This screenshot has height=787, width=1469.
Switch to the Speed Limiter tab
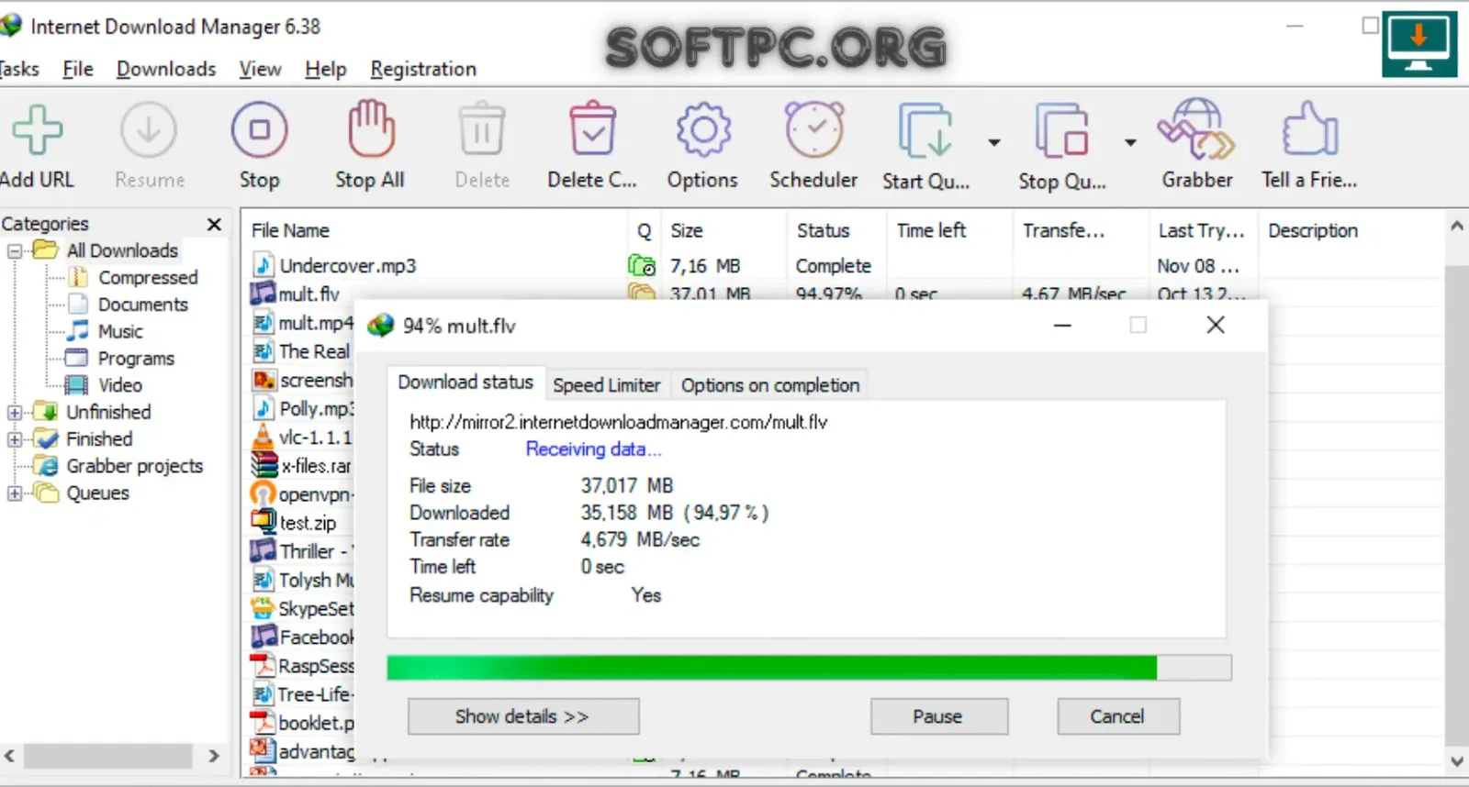pos(607,385)
